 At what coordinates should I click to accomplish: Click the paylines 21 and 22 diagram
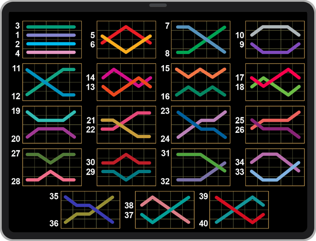coord(126,125)
